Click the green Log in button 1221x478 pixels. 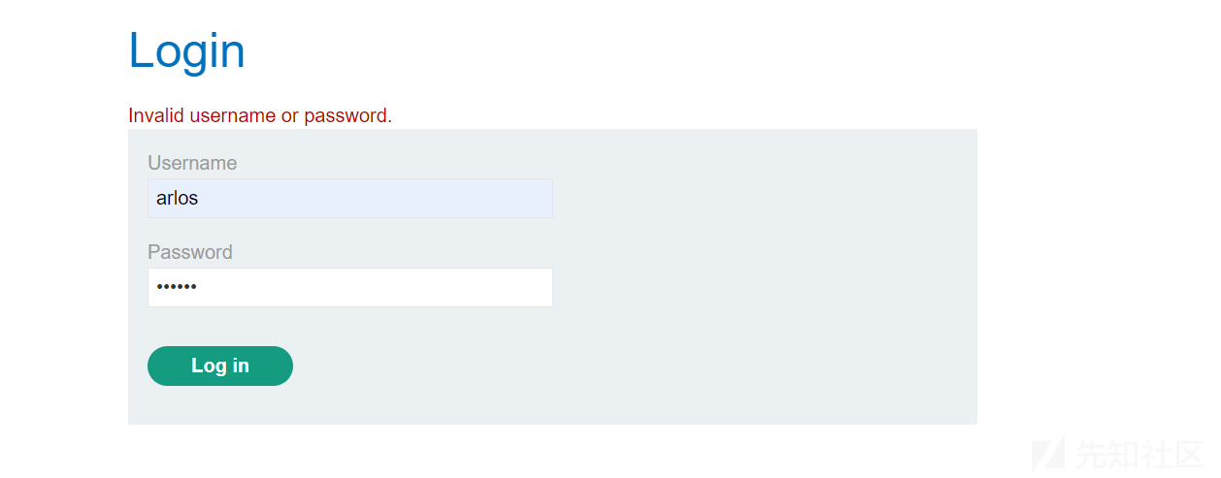pos(220,366)
